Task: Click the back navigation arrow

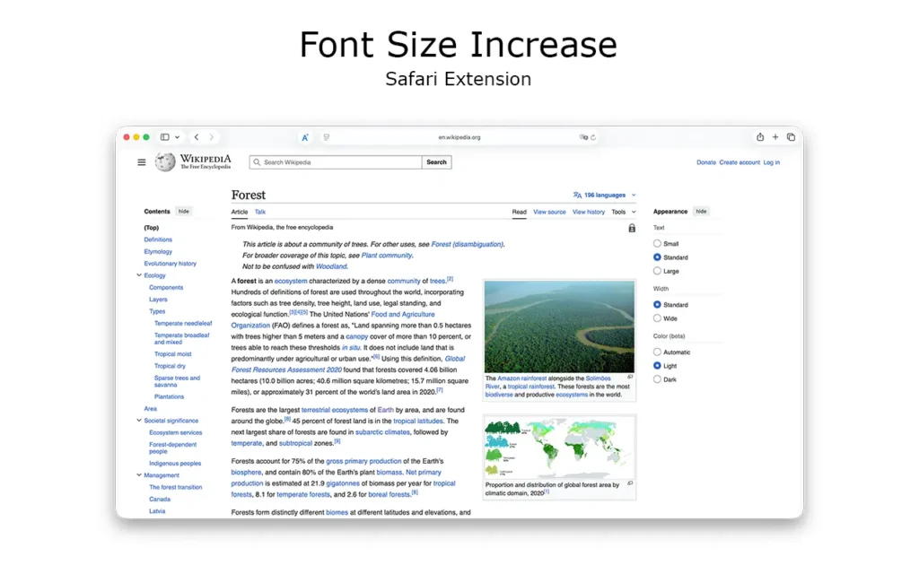Action: pos(196,136)
